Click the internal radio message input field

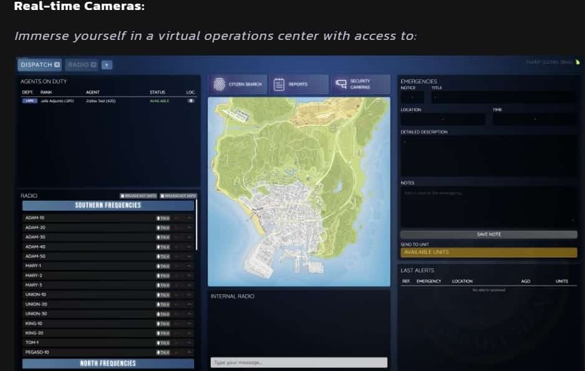[299, 362]
